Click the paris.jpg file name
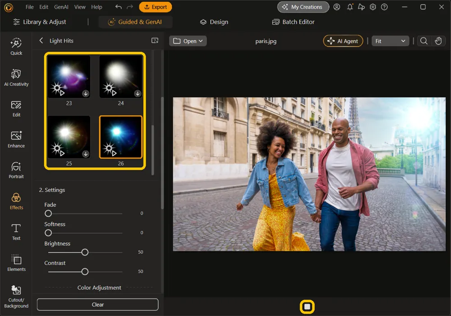This screenshot has width=451, height=316. [x=266, y=41]
